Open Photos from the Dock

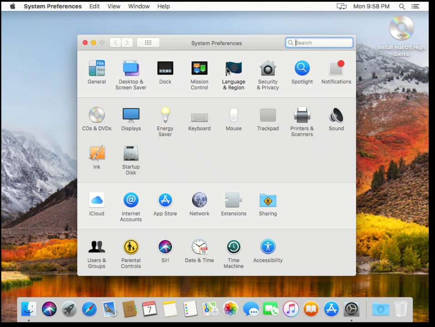click(x=230, y=309)
